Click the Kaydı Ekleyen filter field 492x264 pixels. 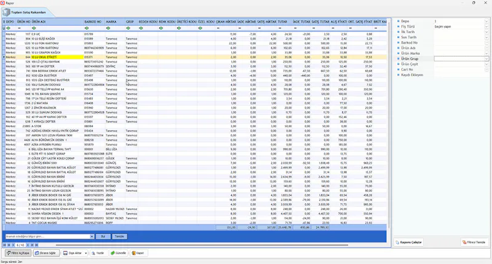[461, 75]
